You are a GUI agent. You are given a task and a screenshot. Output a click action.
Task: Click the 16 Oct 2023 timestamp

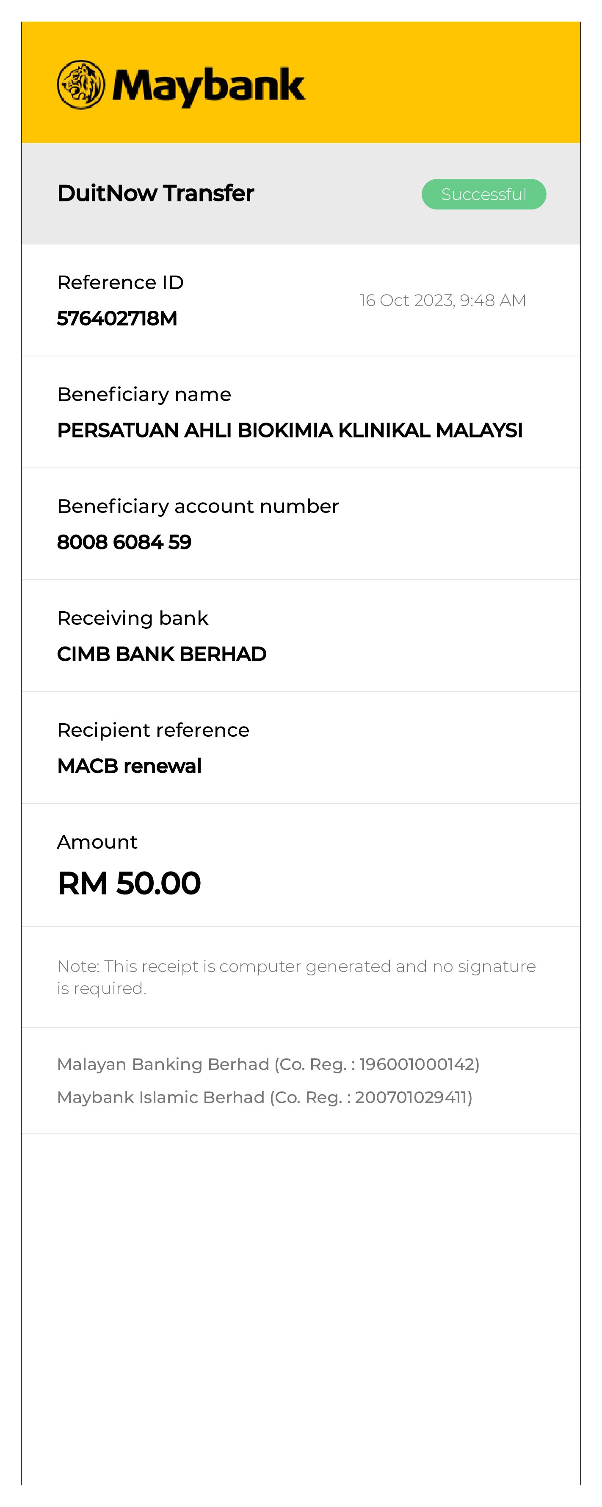(x=442, y=300)
